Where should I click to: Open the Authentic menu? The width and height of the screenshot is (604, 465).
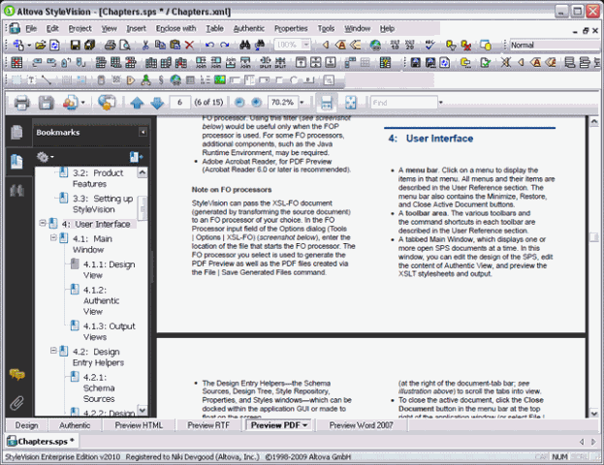[249, 28]
